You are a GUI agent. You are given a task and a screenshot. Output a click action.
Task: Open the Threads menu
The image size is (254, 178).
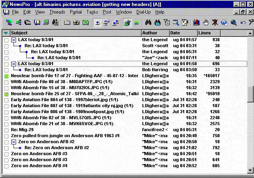coord(57,12)
